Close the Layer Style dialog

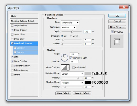[124, 7]
